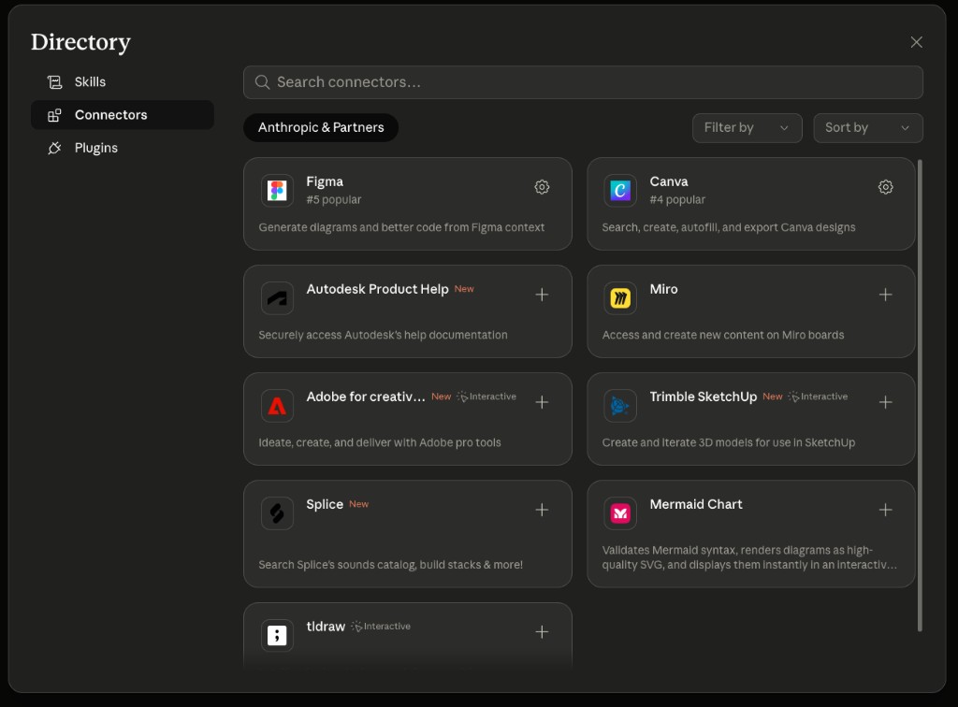Image resolution: width=958 pixels, height=707 pixels.
Task: Click the red Adobe logo icon
Action: [x=277, y=405]
